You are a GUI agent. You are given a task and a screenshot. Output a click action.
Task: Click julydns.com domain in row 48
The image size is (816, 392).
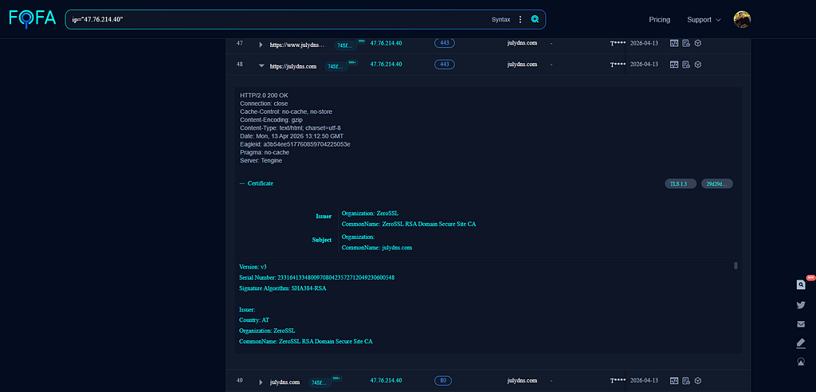522,64
